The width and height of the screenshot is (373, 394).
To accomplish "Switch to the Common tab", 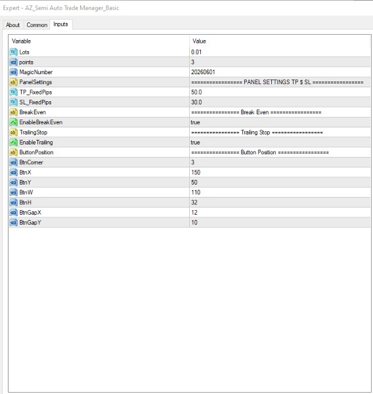I will point(37,25).
